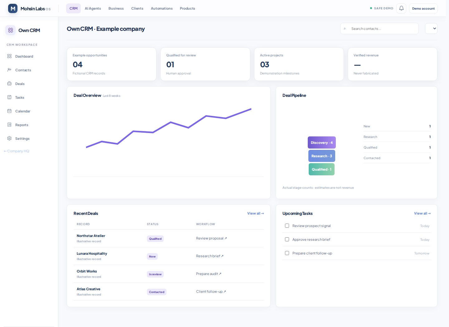The height and width of the screenshot is (327, 449).
Task: Open the Business tab
Action: coord(116,8)
